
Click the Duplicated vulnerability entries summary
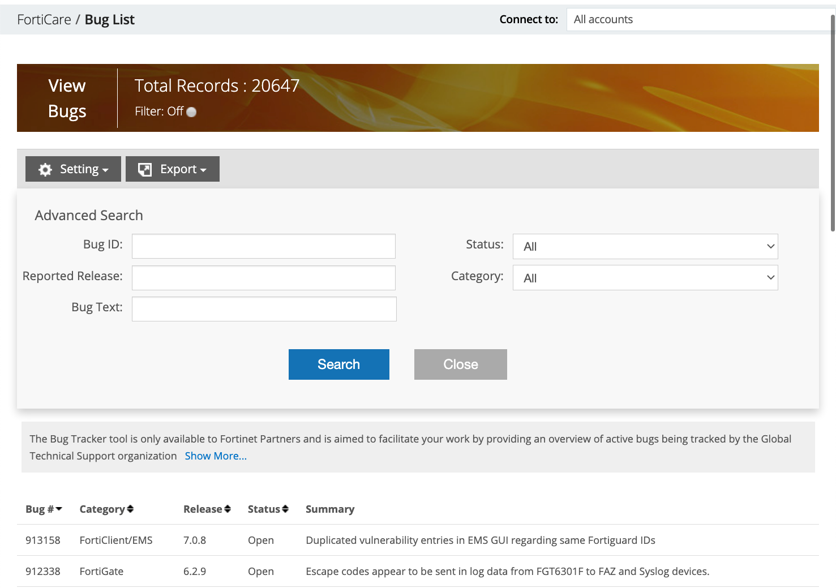(x=481, y=540)
